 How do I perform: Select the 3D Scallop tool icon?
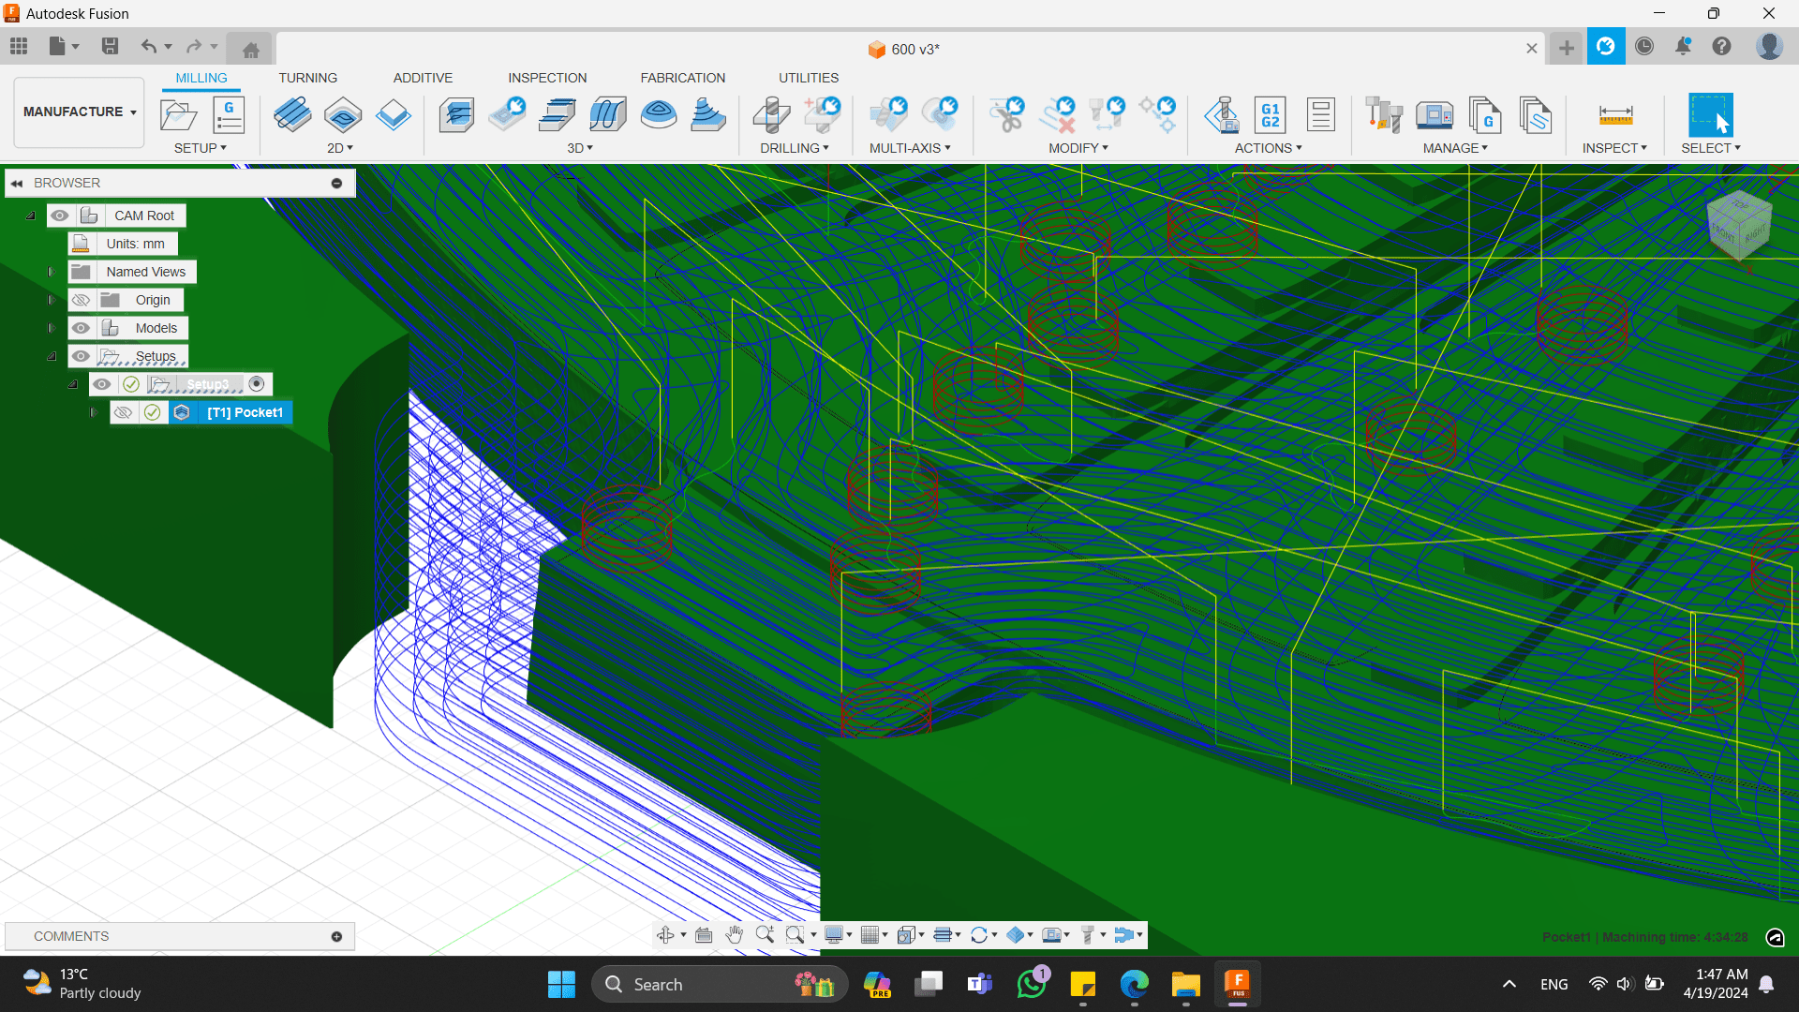point(659,115)
